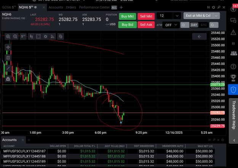Pop out the chart module
This screenshot has width=238, height=168.
point(219,7)
